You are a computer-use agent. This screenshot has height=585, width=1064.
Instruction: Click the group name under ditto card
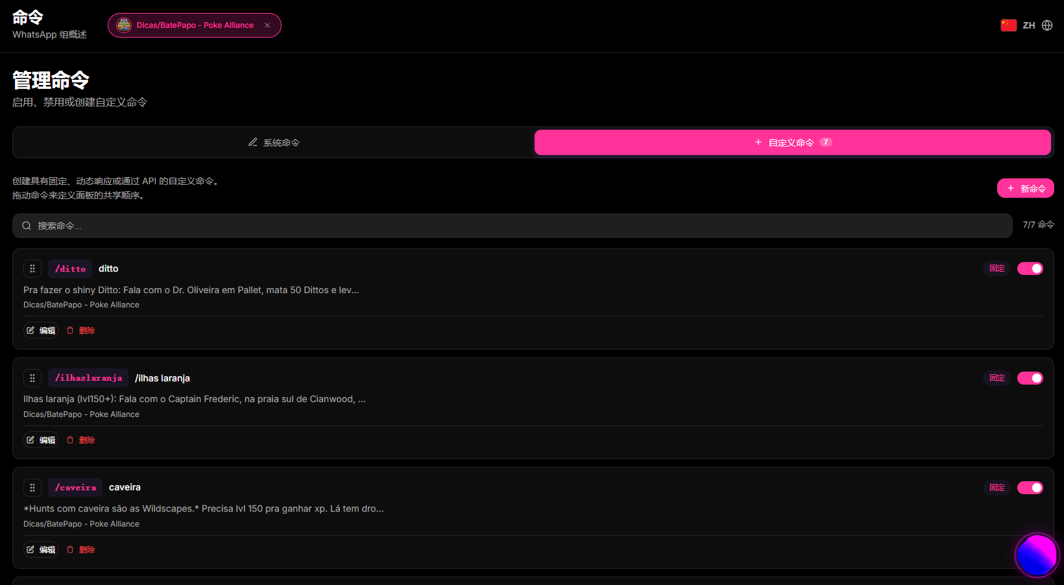81,305
